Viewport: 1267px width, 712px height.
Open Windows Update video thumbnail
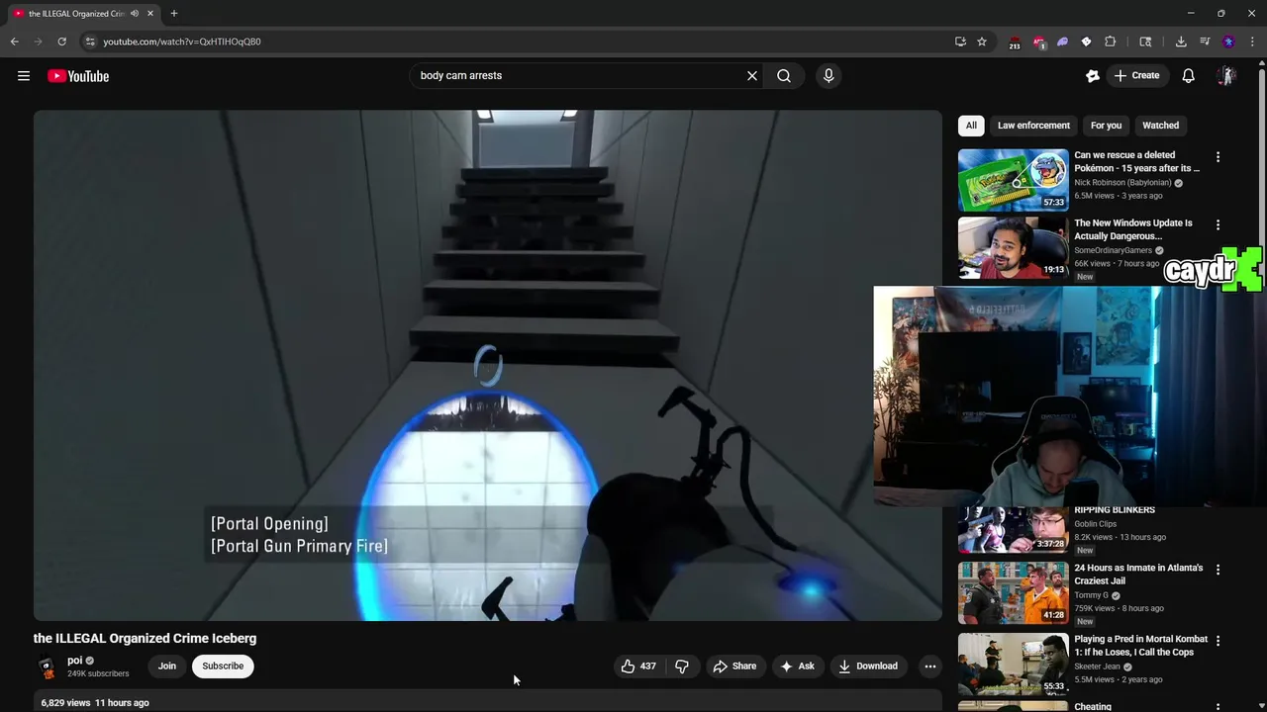coord(1013,248)
